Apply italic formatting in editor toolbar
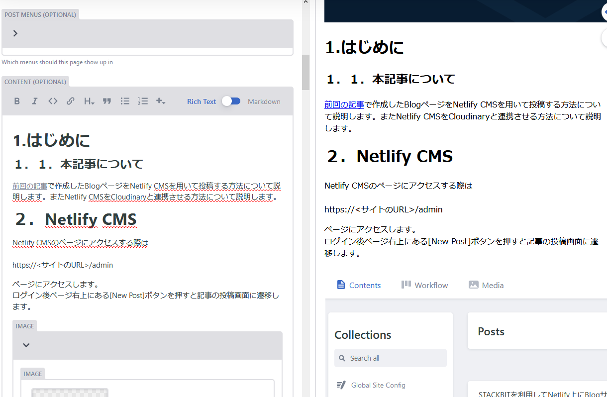 [35, 101]
